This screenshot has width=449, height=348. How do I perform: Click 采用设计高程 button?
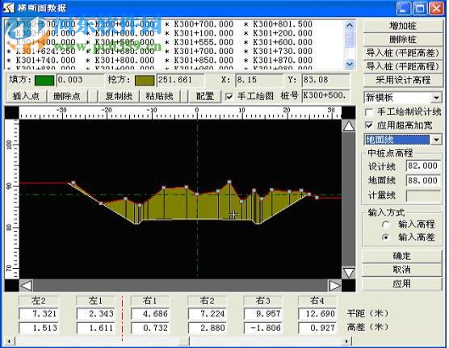coord(403,80)
